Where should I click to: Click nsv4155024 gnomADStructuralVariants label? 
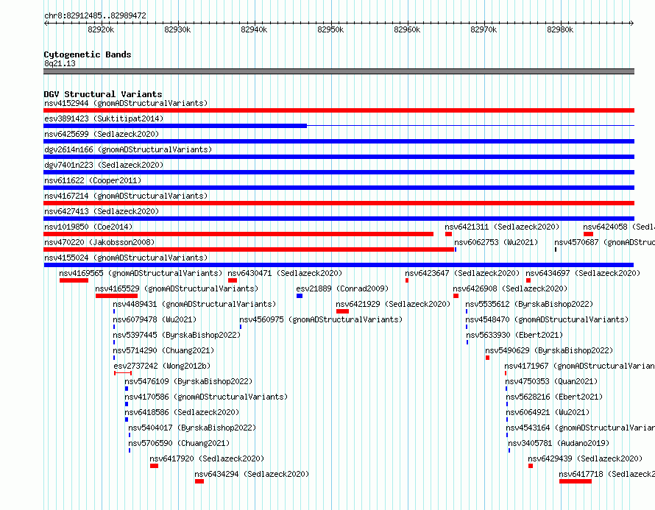click(x=126, y=258)
